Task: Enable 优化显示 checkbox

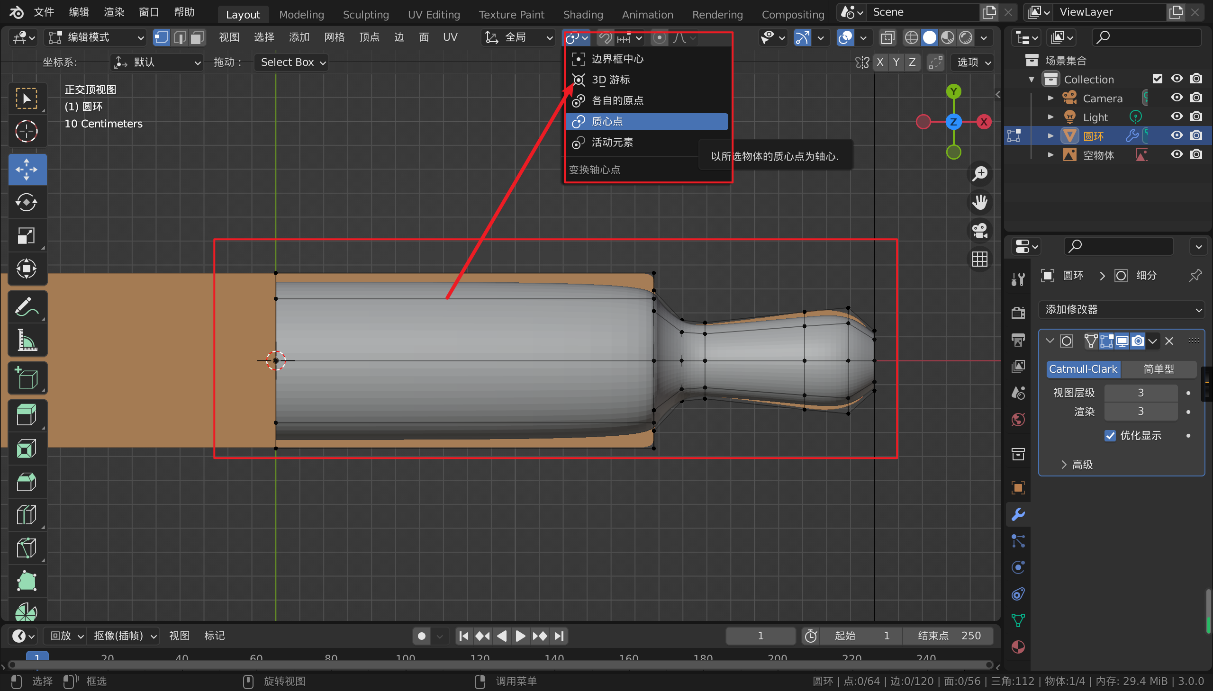Action: coord(1110,436)
